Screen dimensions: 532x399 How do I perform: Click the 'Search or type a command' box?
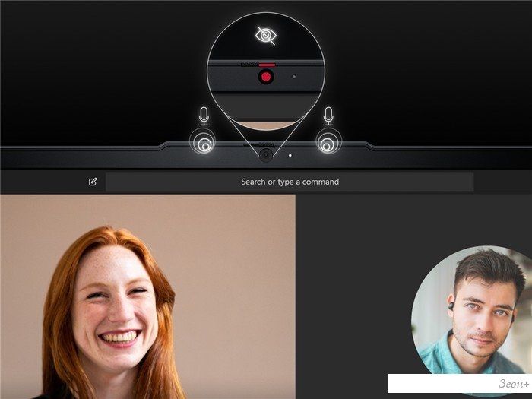[290, 182]
